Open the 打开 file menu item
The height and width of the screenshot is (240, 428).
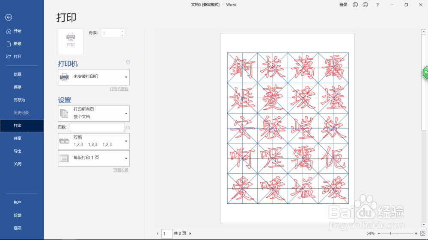[x=18, y=56]
